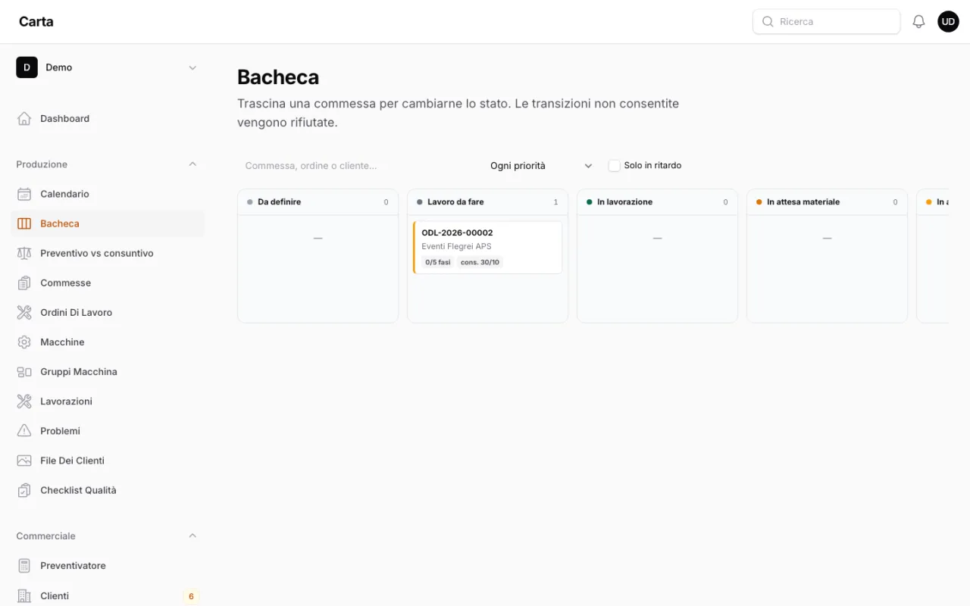Click the Clienti count badge 6

coord(191,596)
